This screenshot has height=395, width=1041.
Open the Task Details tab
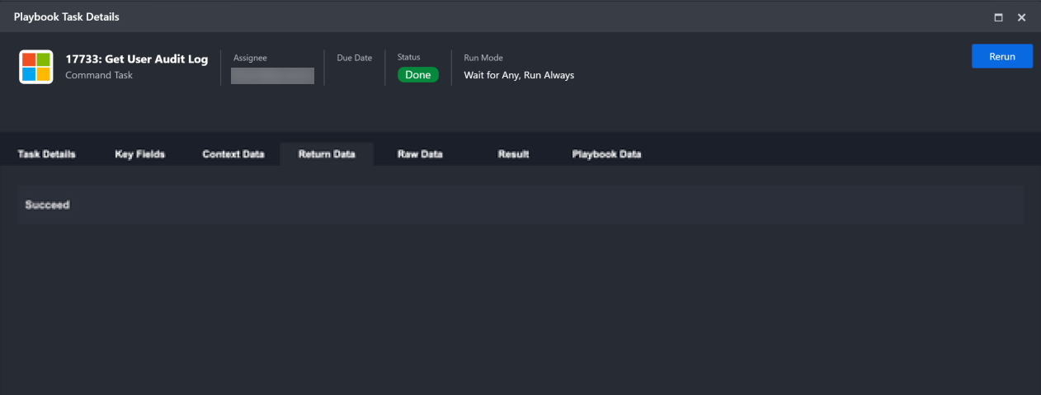pyautogui.click(x=46, y=154)
